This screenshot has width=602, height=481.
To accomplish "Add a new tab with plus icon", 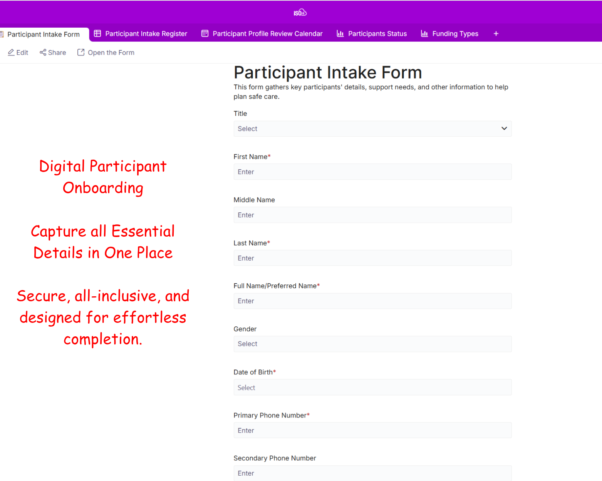I will pos(496,33).
